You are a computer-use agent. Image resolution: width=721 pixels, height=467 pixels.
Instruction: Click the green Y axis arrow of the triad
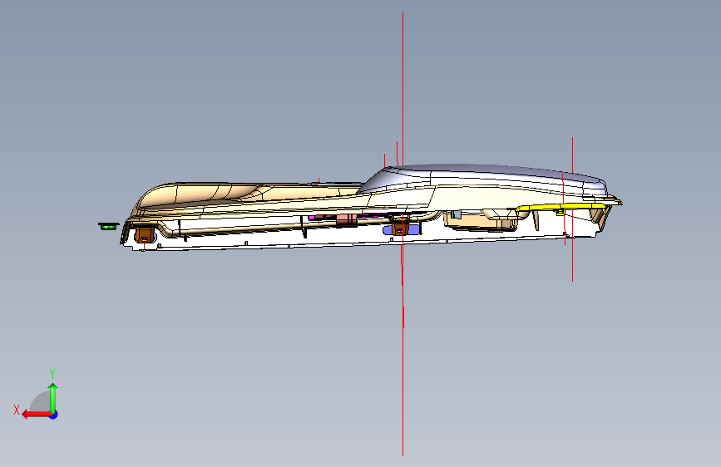pyautogui.click(x=53, y=397)
